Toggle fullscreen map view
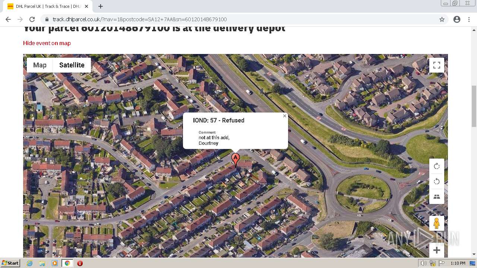The height and width of the screenshot is (268, 477). (x=437, y=65)
